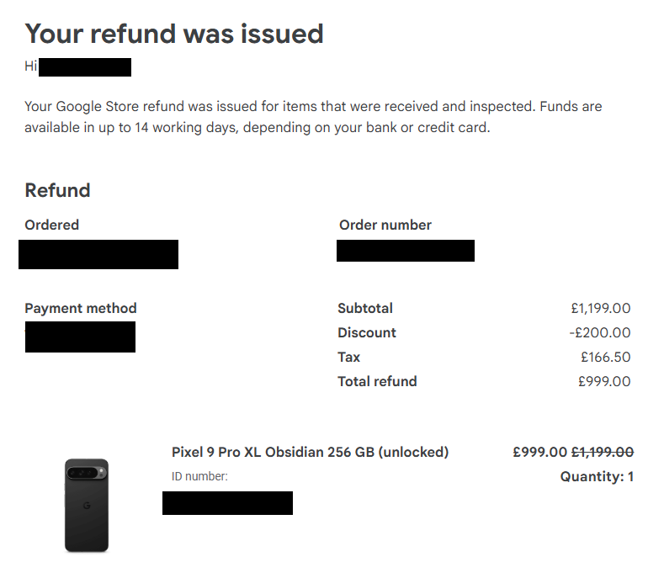Click the ID number label
Image resolution: width=648 pixels, height=578 pixels.
(199, 476)
